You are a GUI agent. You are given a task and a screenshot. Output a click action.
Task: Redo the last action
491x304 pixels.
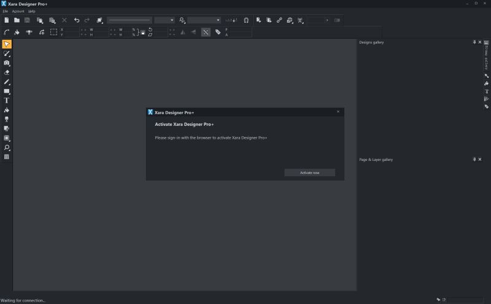(87, 20)
